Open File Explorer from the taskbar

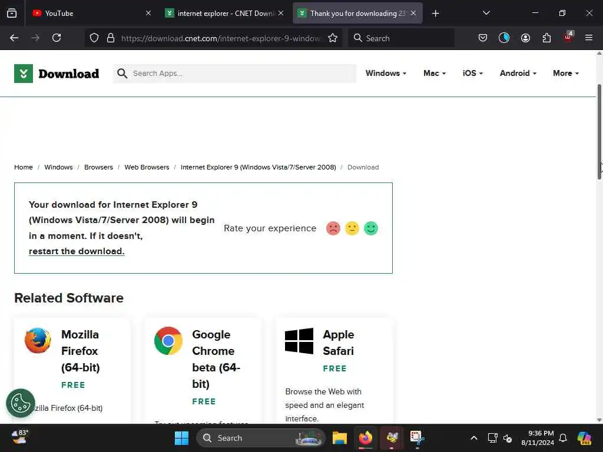click(x=340, y=438)
